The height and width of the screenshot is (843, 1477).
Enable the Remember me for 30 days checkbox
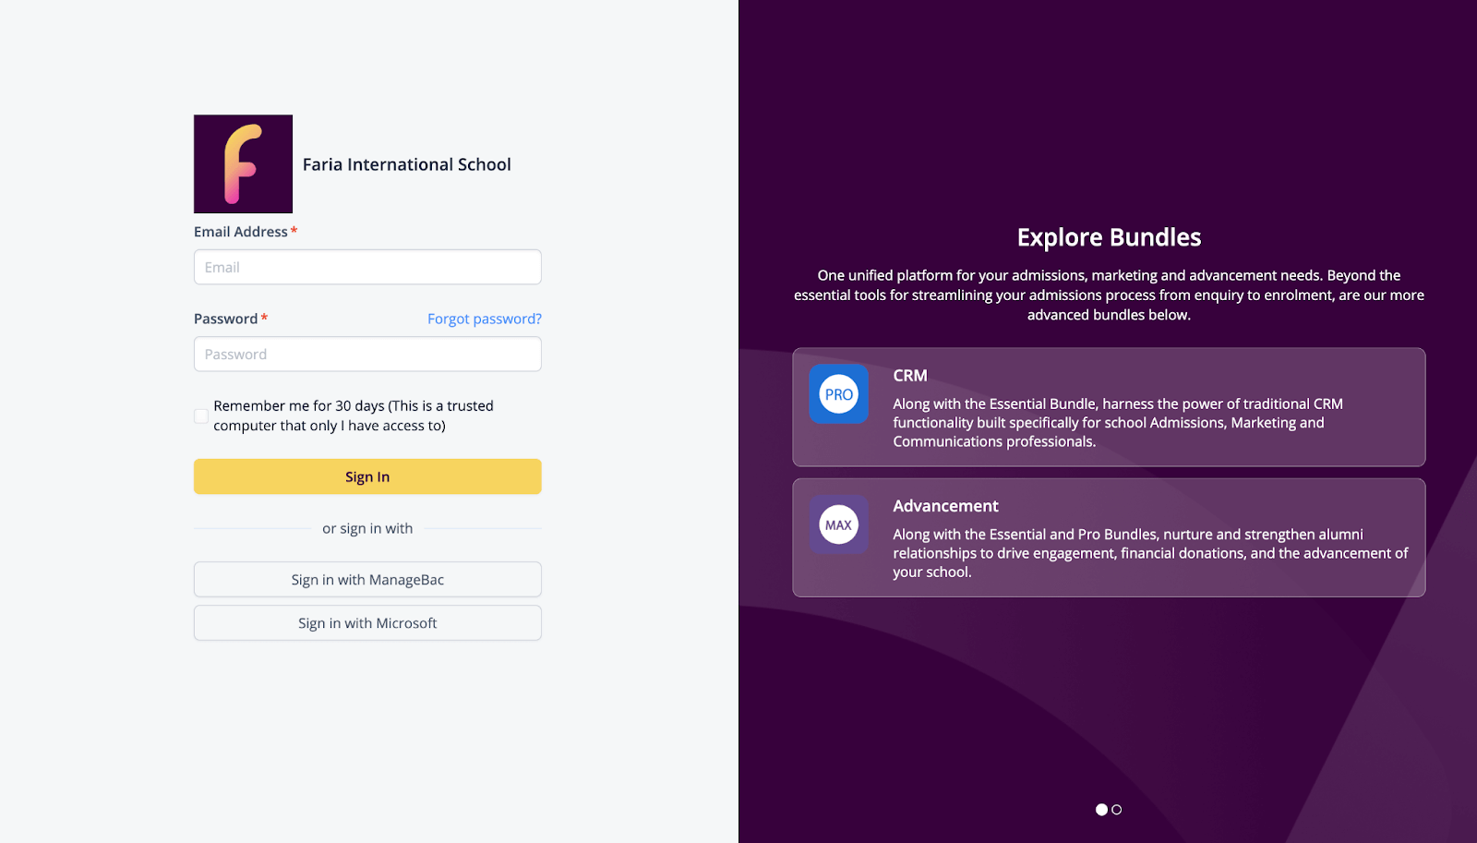(201, 416)
